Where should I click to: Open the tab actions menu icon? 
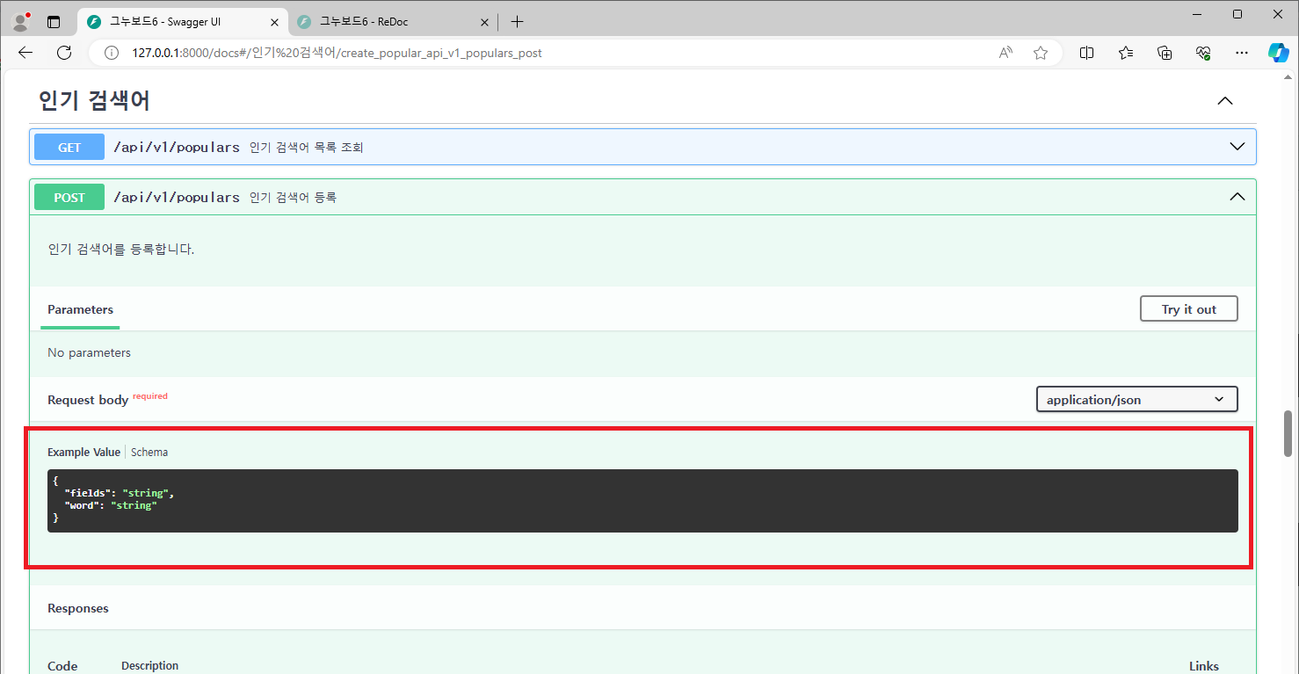(54, 22)
